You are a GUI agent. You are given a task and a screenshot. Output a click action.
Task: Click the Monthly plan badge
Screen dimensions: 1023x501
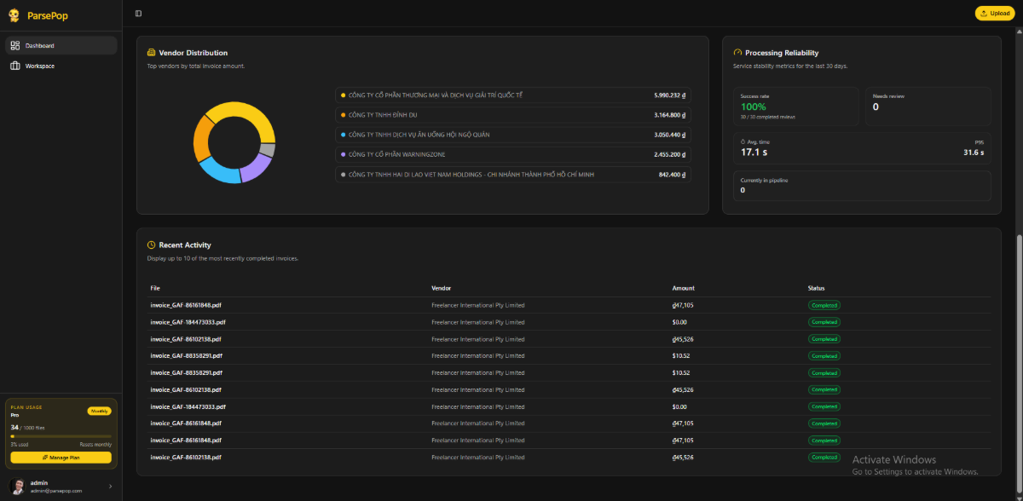99,411
